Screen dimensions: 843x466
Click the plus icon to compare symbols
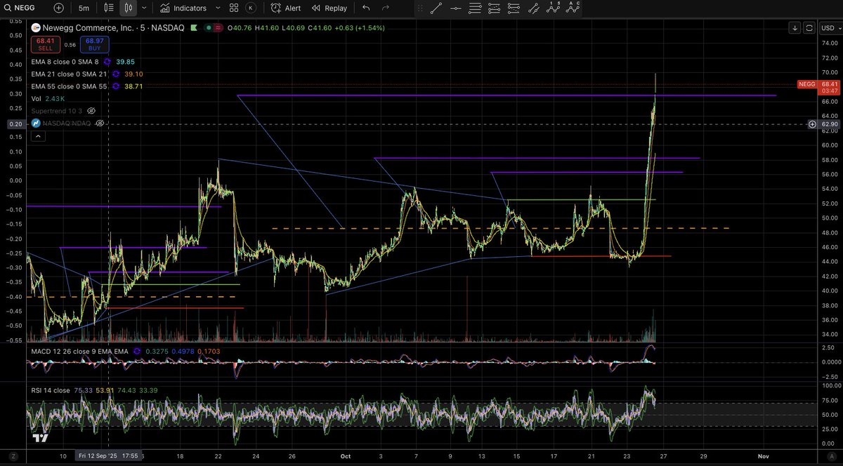click(58, 8)
